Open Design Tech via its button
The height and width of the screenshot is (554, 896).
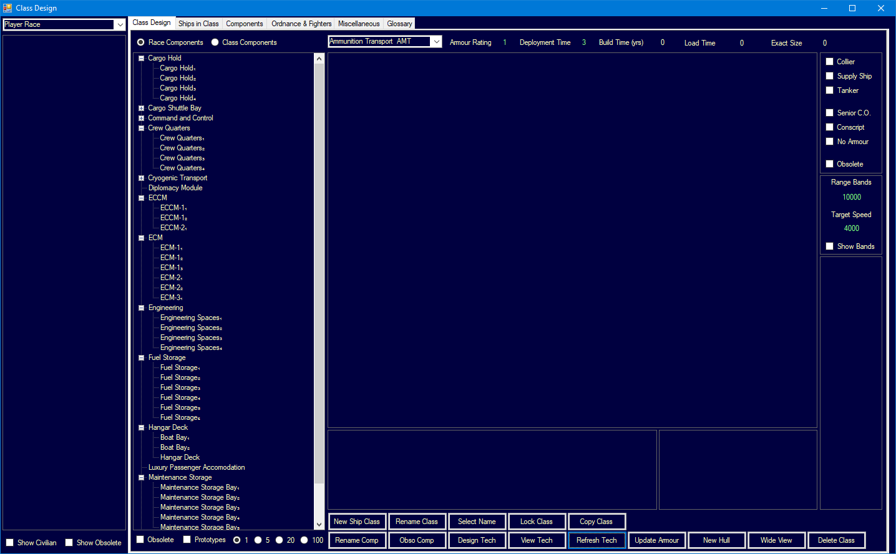(477, 540)
